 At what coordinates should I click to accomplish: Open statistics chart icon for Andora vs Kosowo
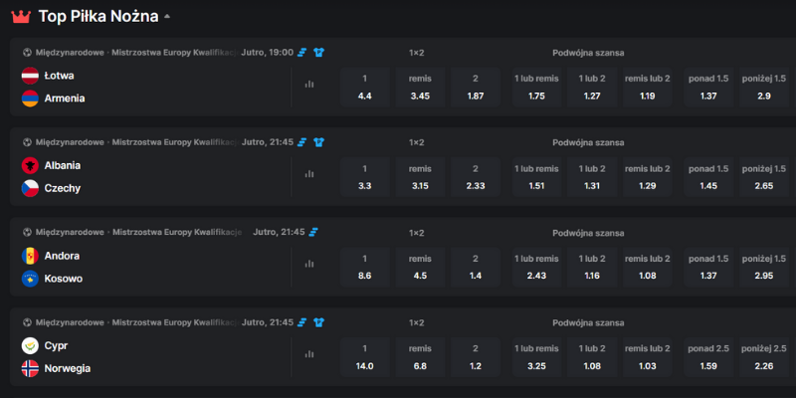point(309,264)
